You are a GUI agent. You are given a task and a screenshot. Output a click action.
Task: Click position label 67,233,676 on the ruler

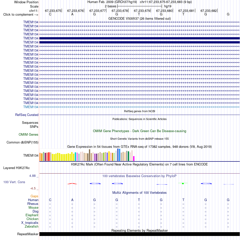75,11
